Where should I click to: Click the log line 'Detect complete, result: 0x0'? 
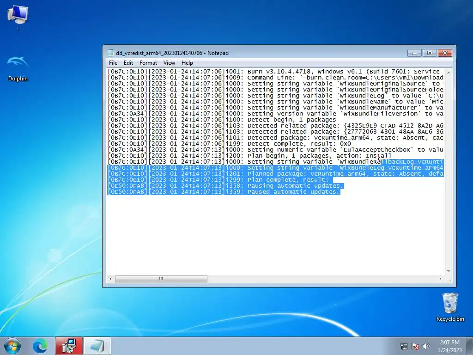pos(229,144)
